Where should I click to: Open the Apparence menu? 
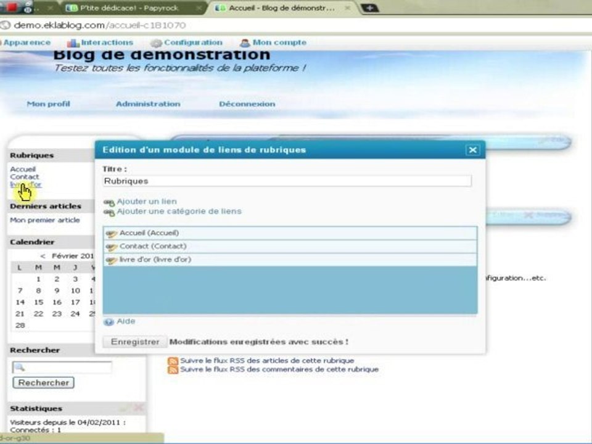pos(27,43)
